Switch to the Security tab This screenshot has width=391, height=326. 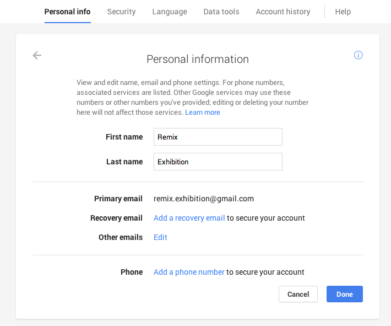121,12
